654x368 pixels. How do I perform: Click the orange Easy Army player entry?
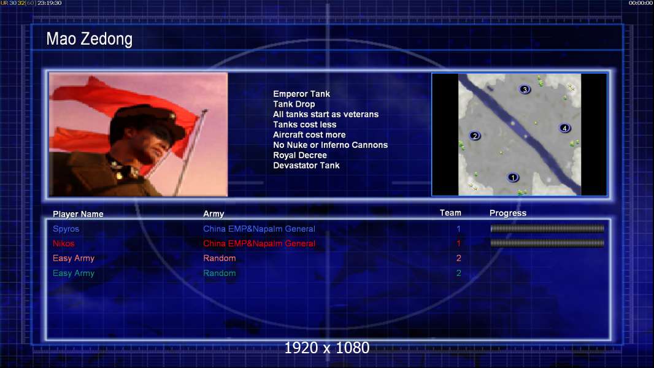pyautogui.click(x=74, y=258)
